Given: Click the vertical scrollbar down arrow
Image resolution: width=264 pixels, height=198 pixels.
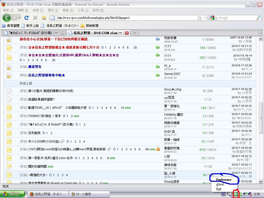Looking at the screenshot, I should (261, 181).
